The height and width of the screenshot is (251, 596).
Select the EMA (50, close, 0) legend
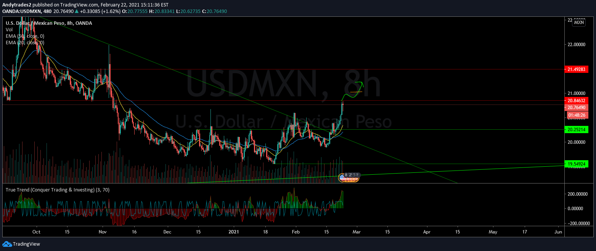[25, 36]
